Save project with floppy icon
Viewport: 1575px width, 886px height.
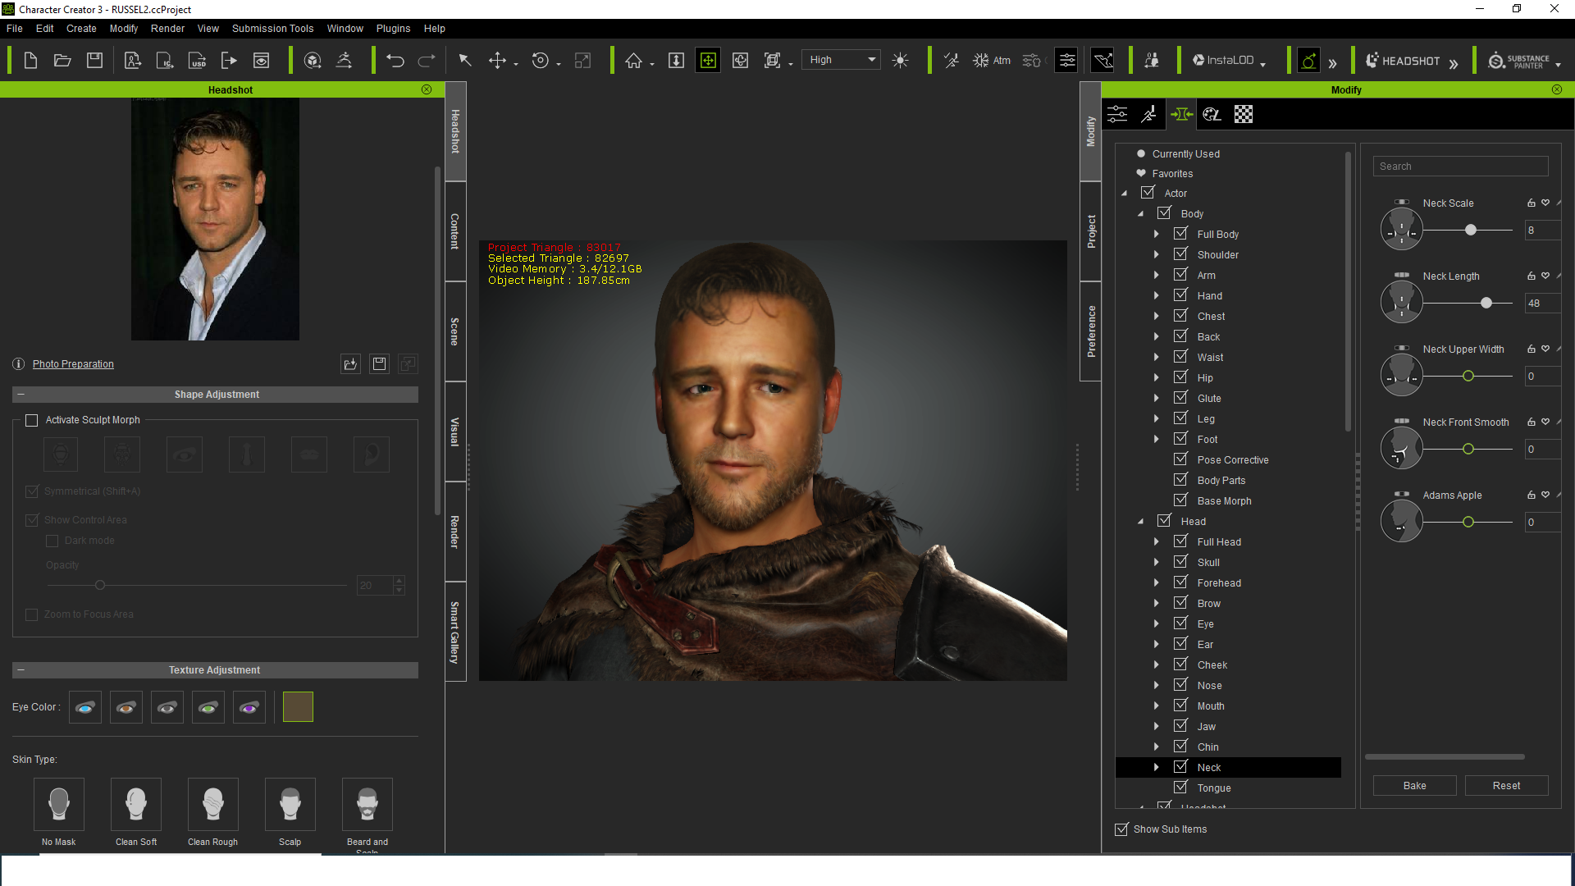click(x=94, y=60)
